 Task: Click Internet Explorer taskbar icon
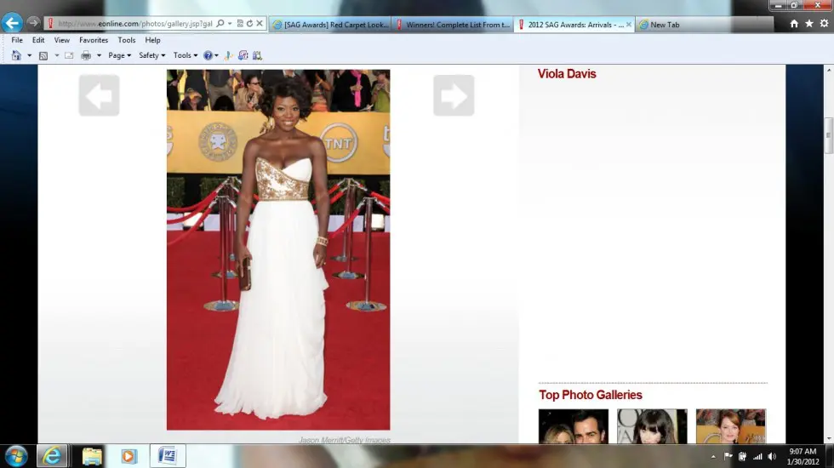(x=52, y=456)
